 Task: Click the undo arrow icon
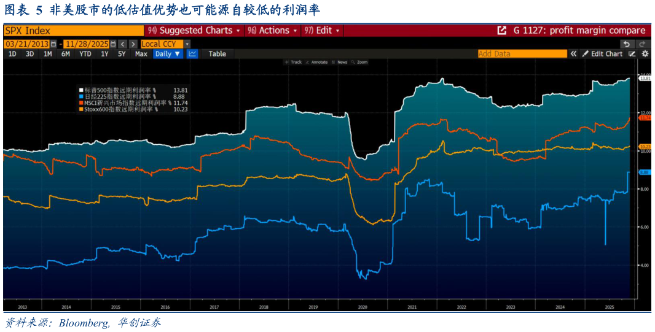[x=626, y=44]
